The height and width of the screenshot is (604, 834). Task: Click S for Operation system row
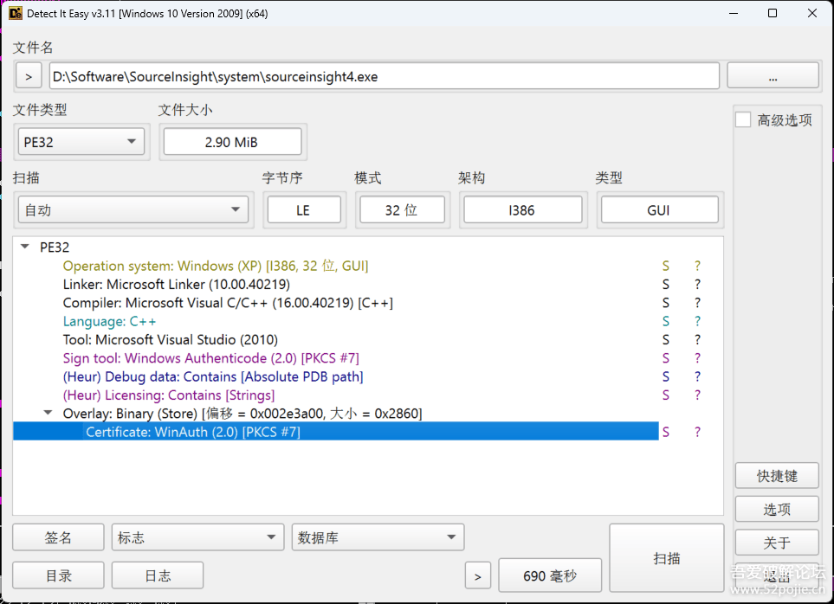click(x=666, y=266)
